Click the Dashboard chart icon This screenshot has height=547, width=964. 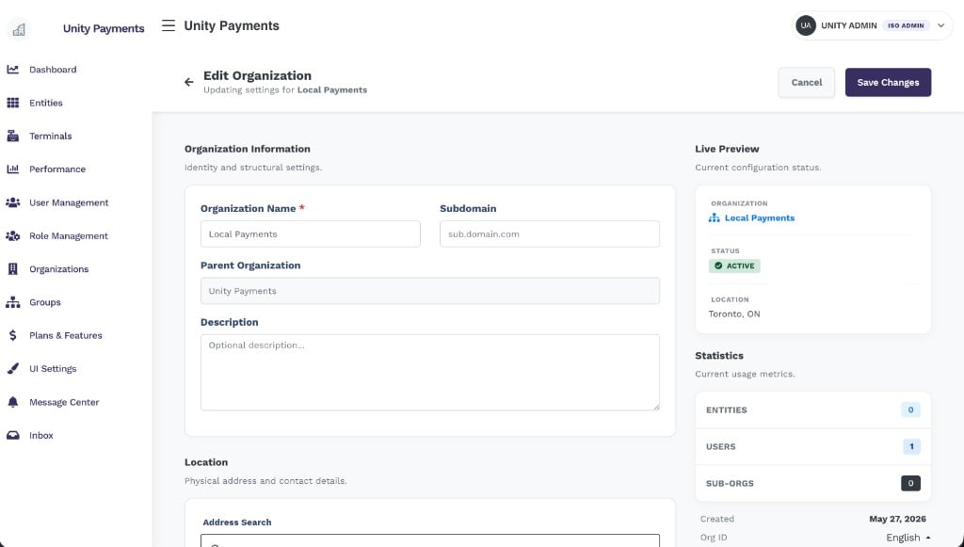[x=13, y=70]
